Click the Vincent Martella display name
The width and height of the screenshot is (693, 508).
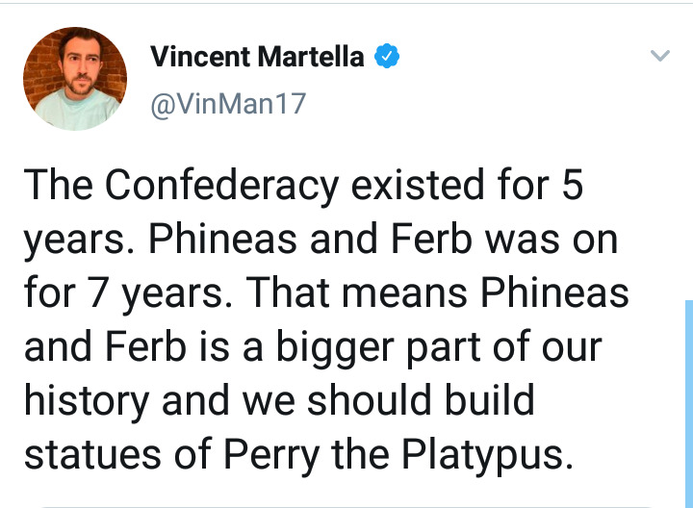257,57
